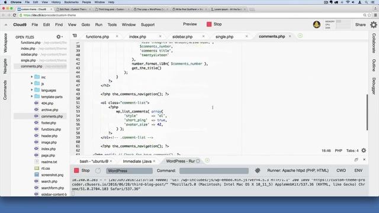The height and width of the screenshot is (213, 379).
Task: Open the Collaborate side panel
Action: tap(374, 43)
